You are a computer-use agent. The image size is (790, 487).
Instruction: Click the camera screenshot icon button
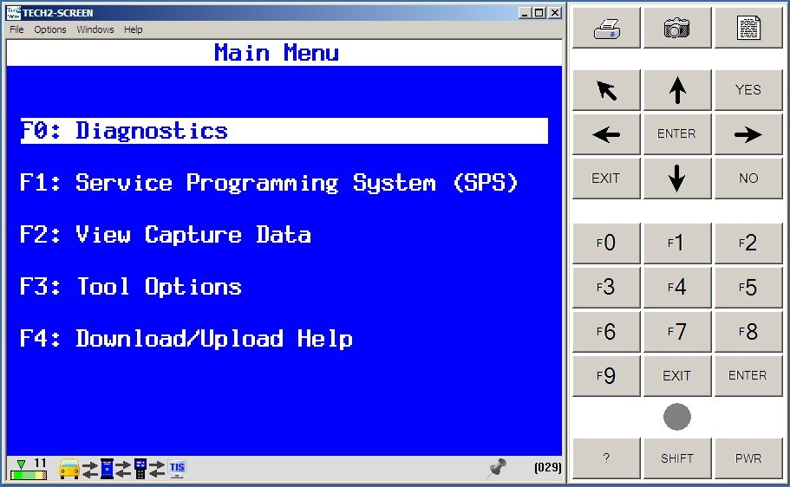[677, 28]
